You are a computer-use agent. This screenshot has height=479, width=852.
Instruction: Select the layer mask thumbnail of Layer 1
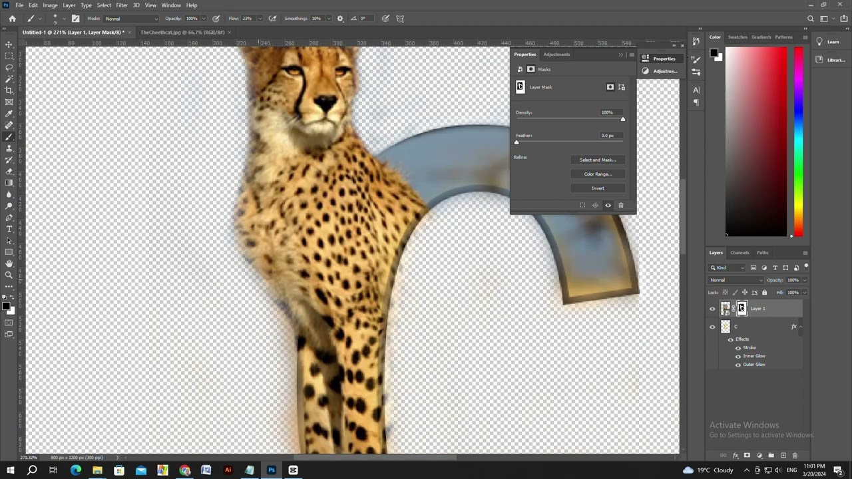coord(742,309)
